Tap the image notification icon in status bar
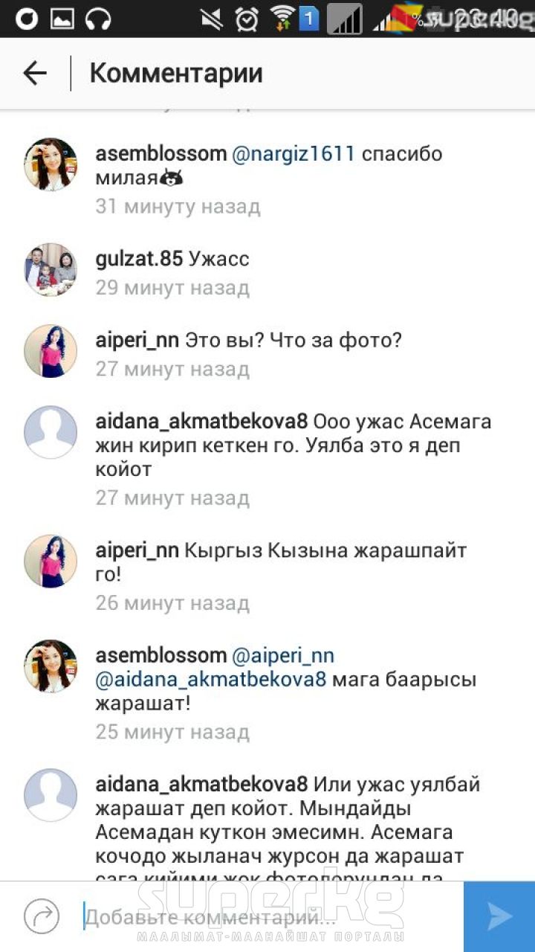535x952 pixels. 62,19
